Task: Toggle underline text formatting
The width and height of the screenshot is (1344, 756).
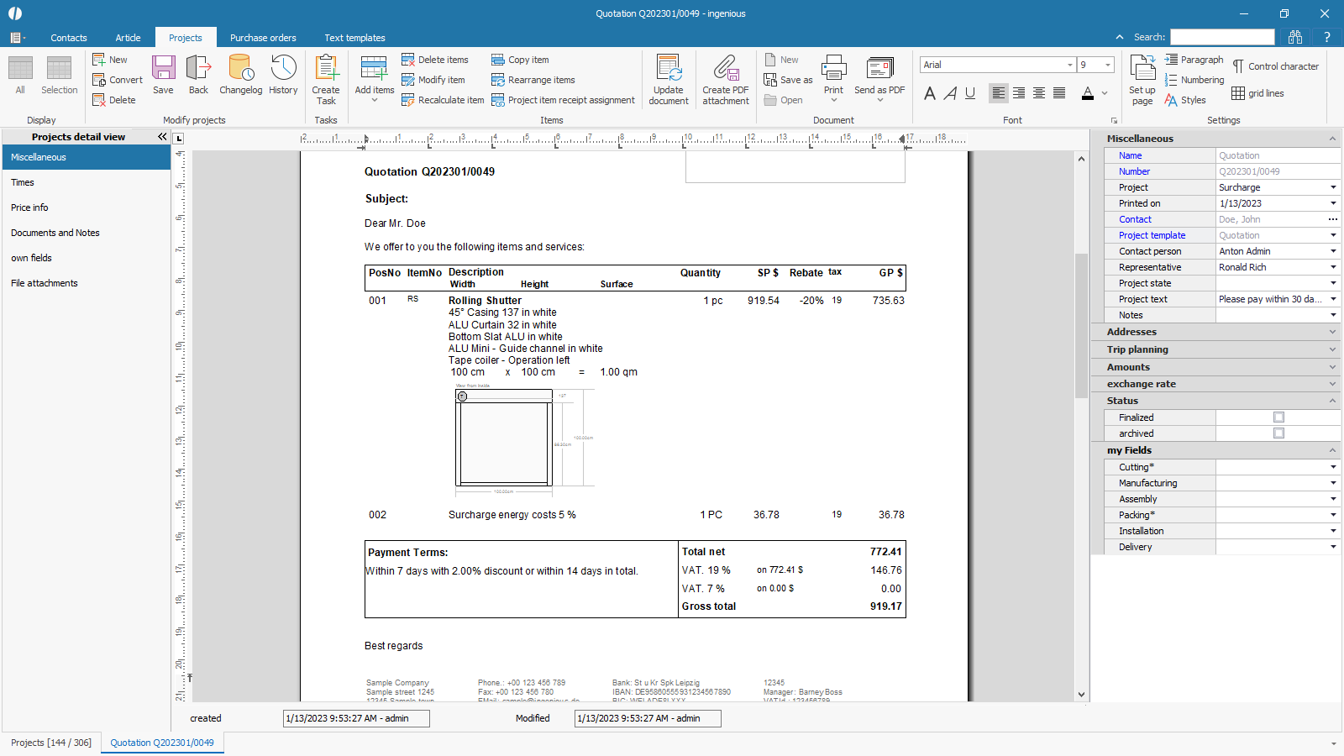Action: click(970, 93)
